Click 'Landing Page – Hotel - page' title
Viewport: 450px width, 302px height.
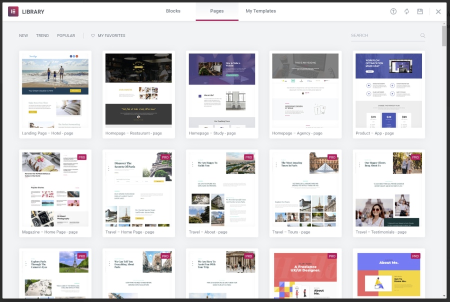(47, 133)
